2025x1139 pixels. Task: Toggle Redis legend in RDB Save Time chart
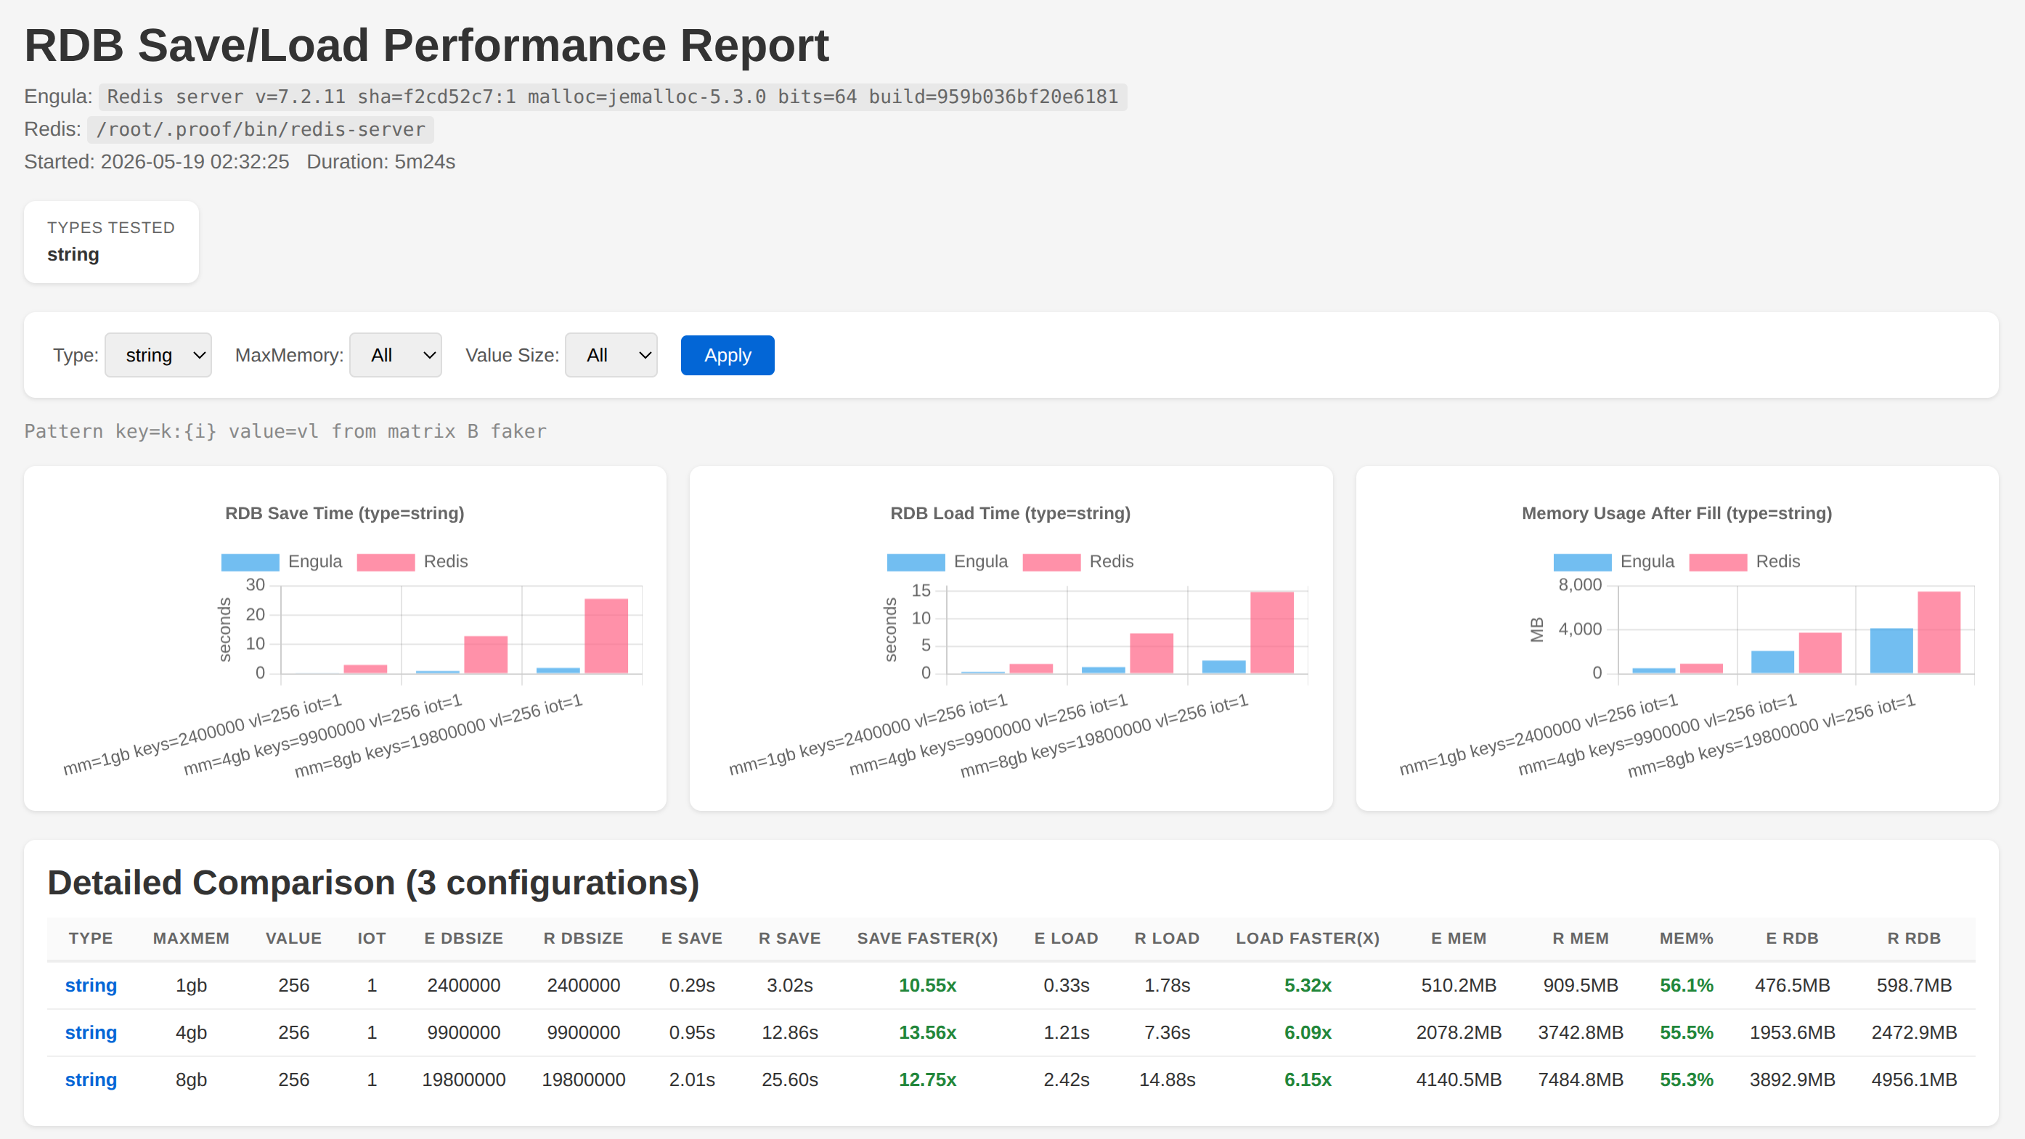point(412,561)
